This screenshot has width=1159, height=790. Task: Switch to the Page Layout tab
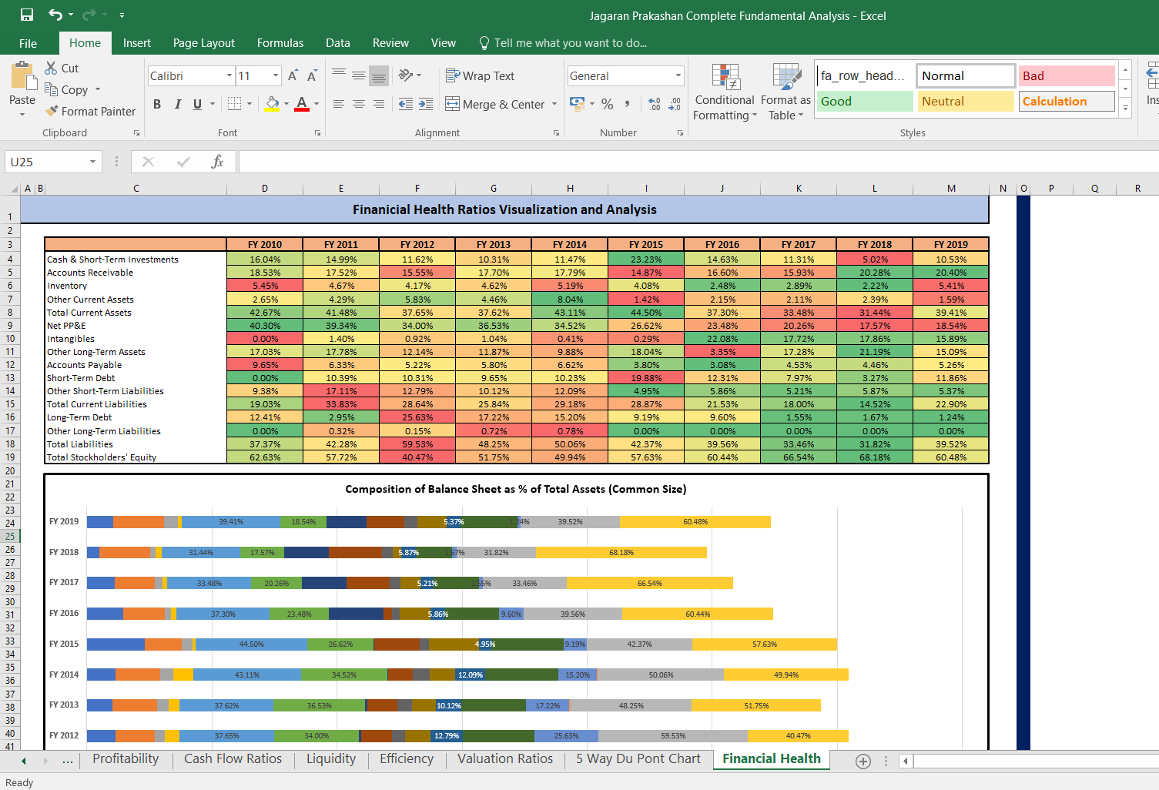coord(204,43)
